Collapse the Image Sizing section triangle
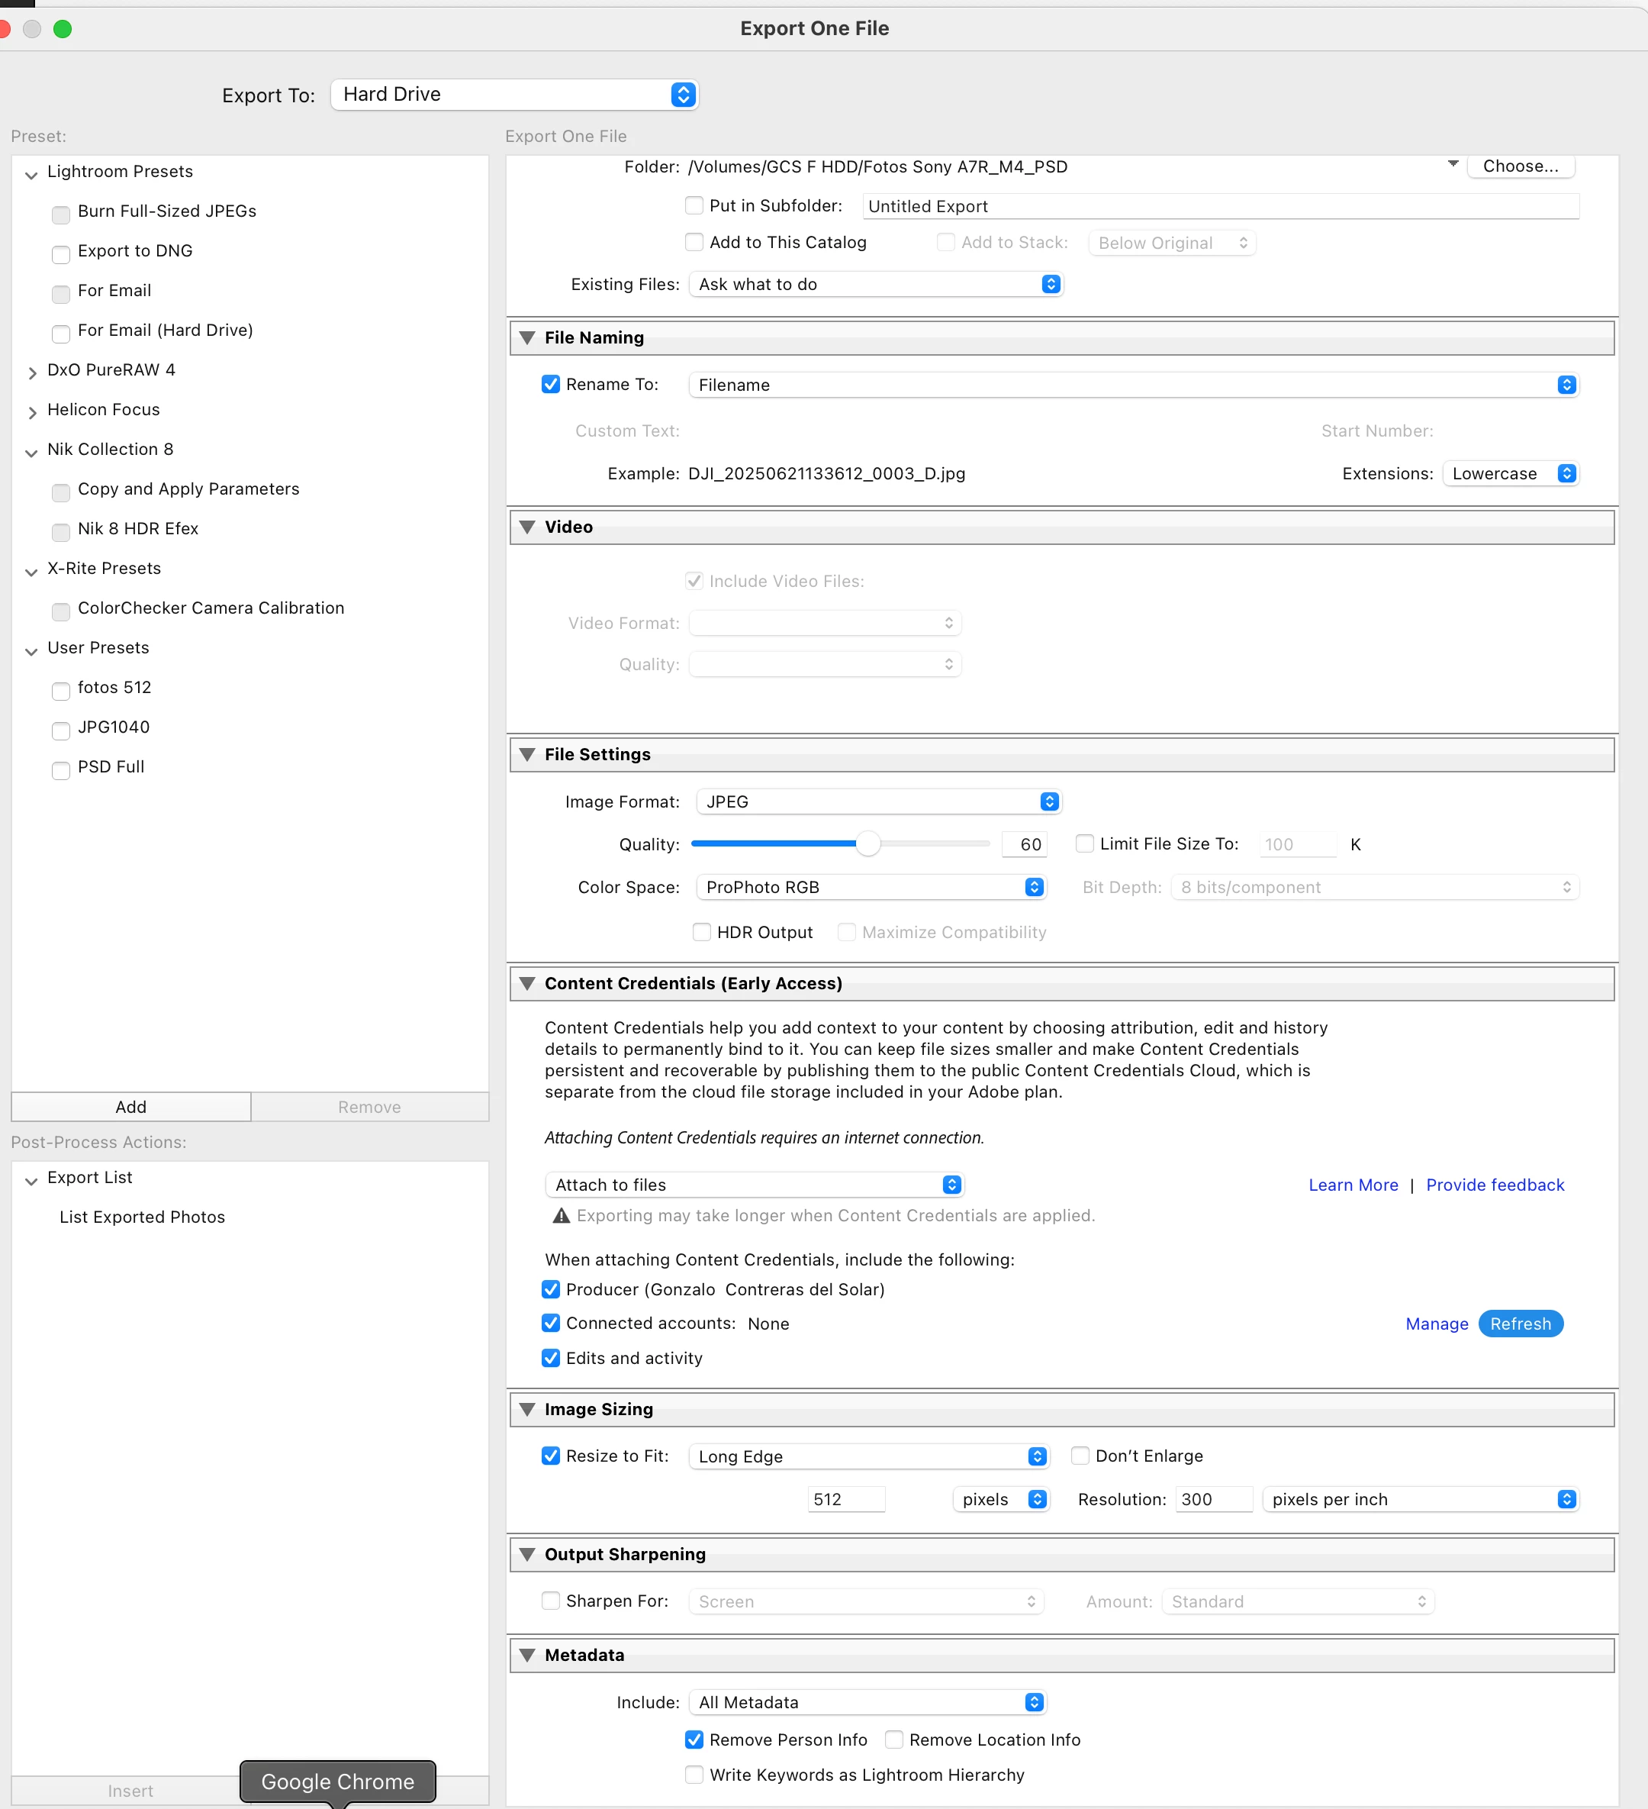 point(527,1410)
